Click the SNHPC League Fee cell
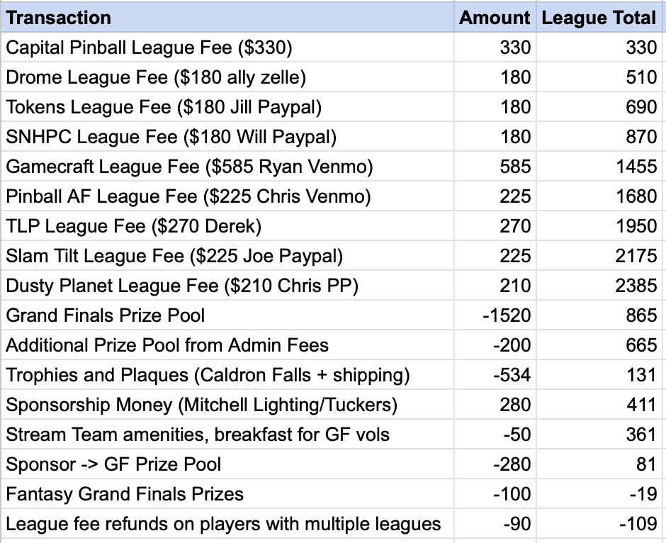 pyautogui.click(x=171, y=137)
